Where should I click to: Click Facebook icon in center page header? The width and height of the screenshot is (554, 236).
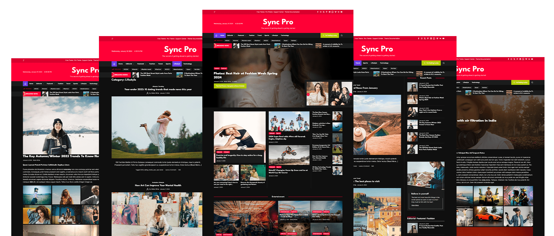pos(318,12)
